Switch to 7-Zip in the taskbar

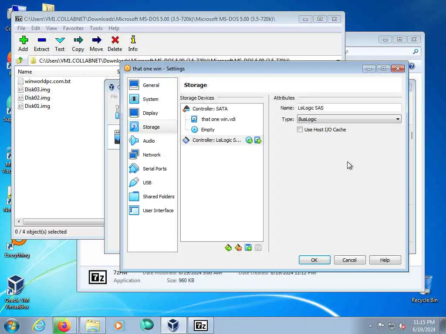[x=200, y=325]
